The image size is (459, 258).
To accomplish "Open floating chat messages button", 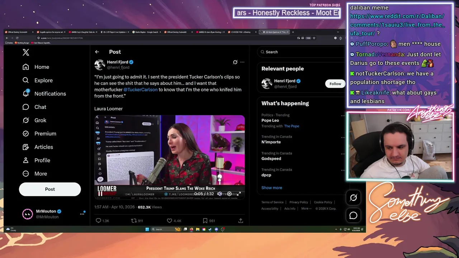I will [x=353, y=215].
